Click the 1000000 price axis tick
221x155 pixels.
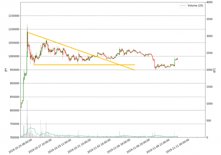tap(12, 56)
